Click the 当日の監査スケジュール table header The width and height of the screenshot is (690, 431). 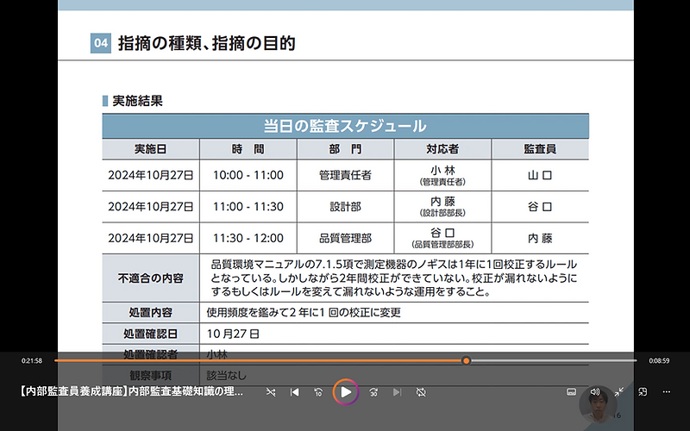[346, 126]
